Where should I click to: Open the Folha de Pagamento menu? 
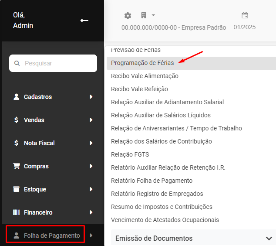[x=52, y=236]
